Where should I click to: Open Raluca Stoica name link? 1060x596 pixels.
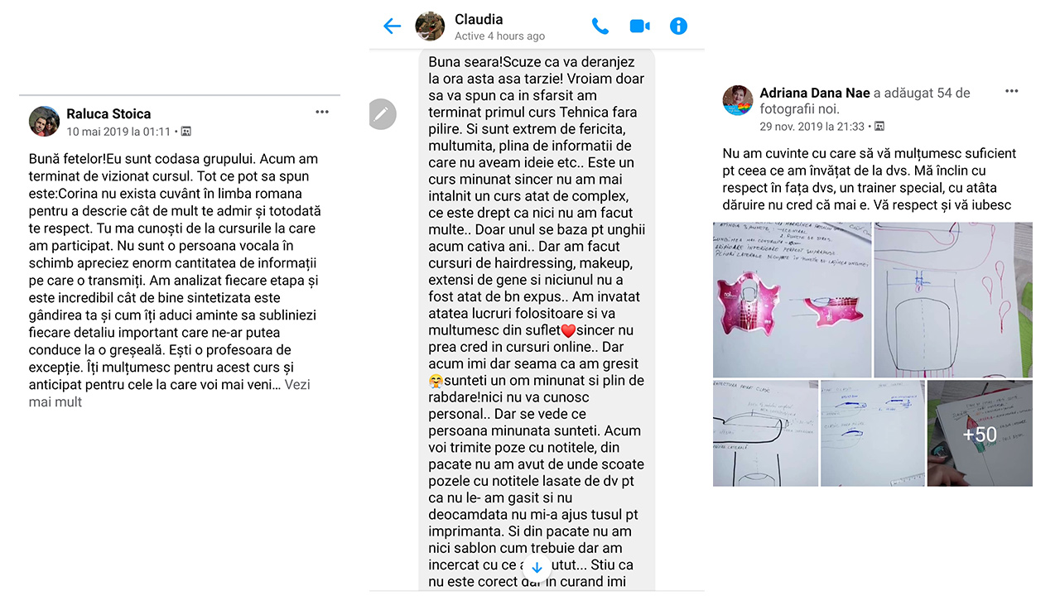point(108,113)
